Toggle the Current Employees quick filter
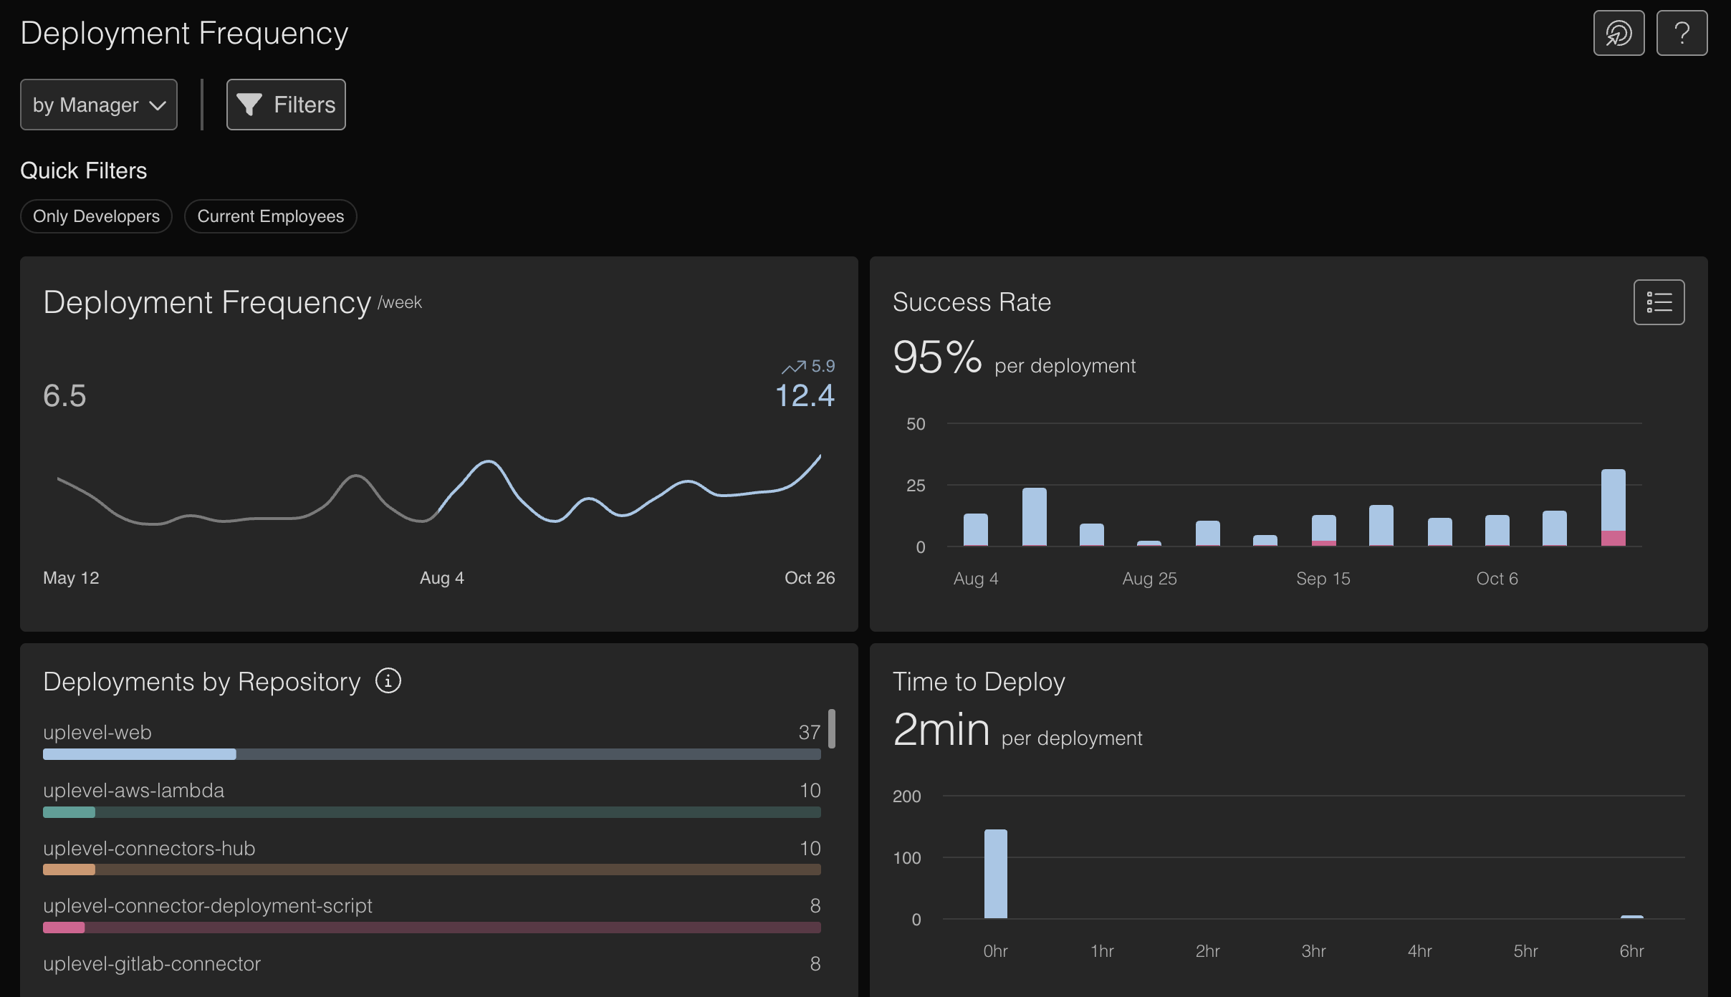The image size is (1731, 997). [270, 216]
